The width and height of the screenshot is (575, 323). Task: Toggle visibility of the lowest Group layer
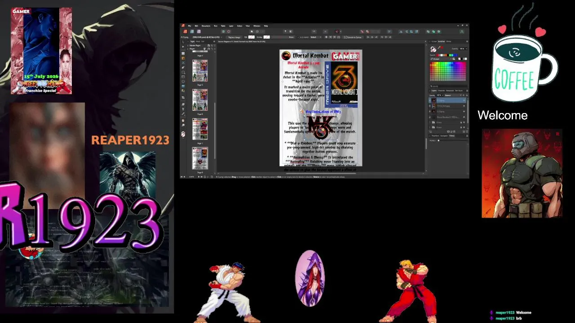pos(464,127)
